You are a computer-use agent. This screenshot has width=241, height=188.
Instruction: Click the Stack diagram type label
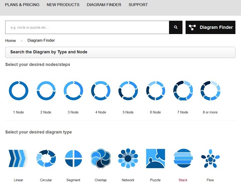[183, 180]
